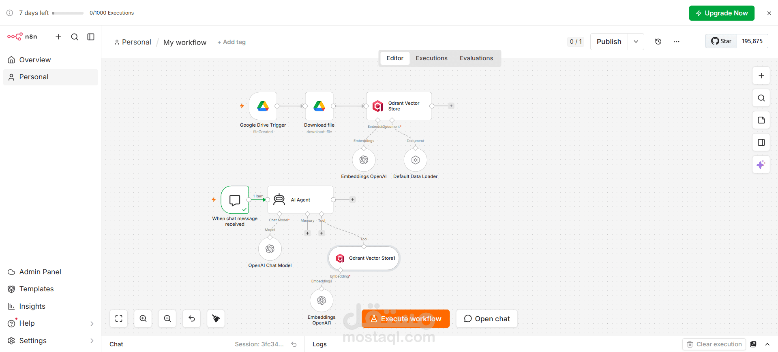Click the Session: 3fc34... text
The width and height of the screenshot is (778, 352).
(259, 344)
